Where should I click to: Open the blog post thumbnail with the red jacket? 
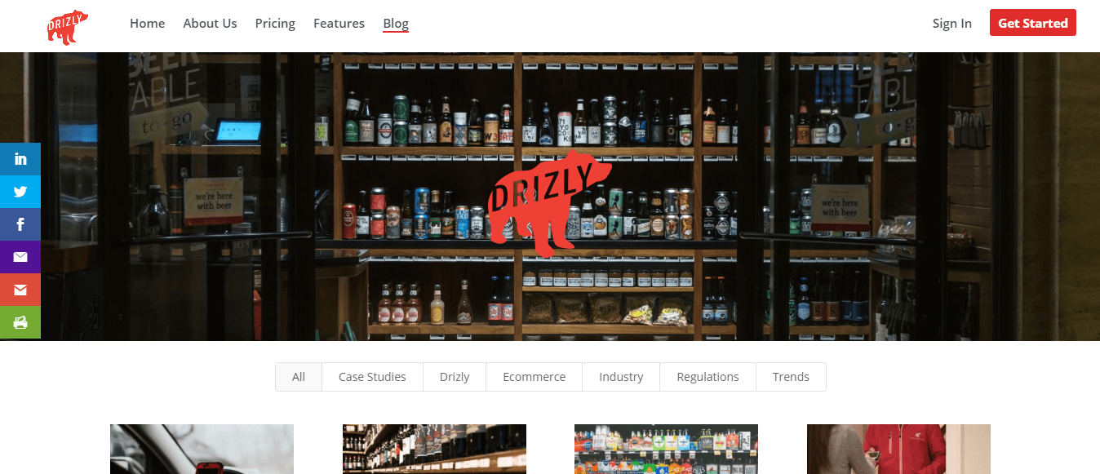[898, 449]
